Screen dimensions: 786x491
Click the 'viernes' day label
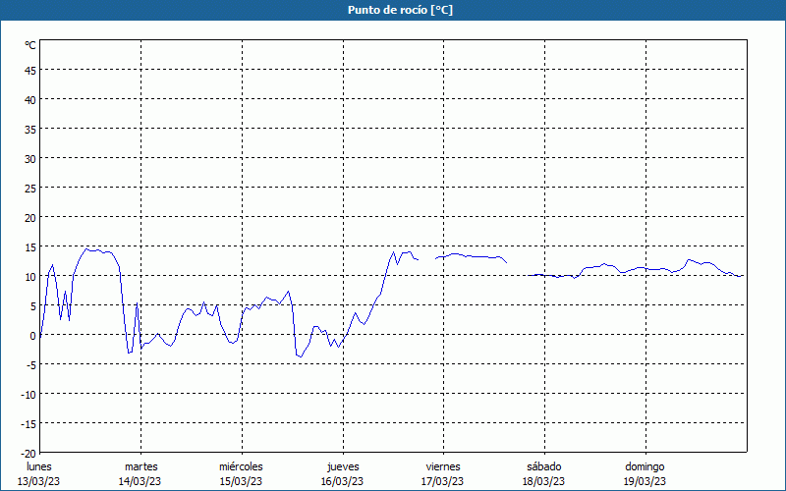tap(443, 466)
